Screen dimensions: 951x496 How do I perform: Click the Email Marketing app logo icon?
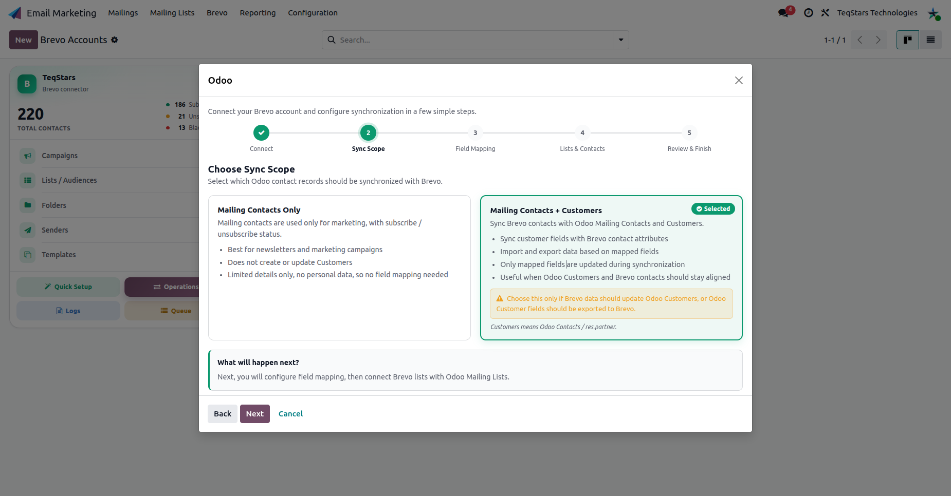tap(15, 13)
